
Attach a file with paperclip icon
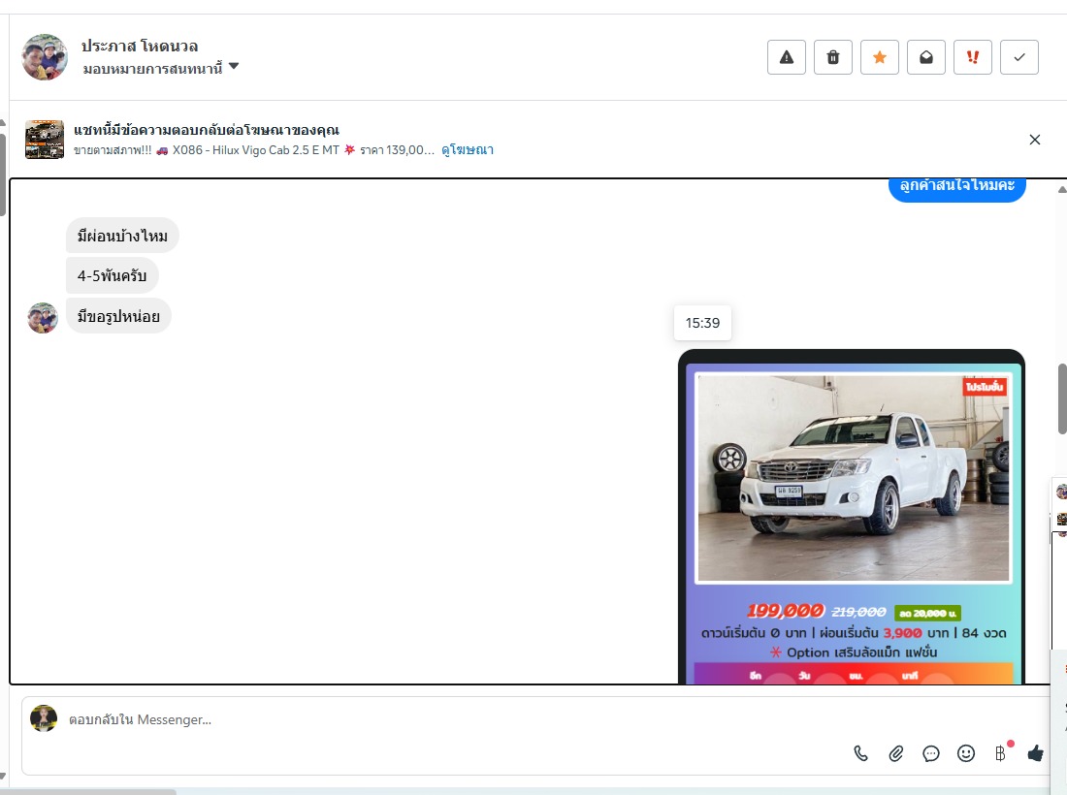(x=896, y=753)
